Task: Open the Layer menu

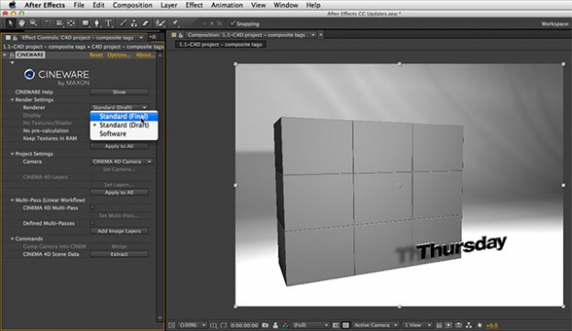Action: (169, 5)
